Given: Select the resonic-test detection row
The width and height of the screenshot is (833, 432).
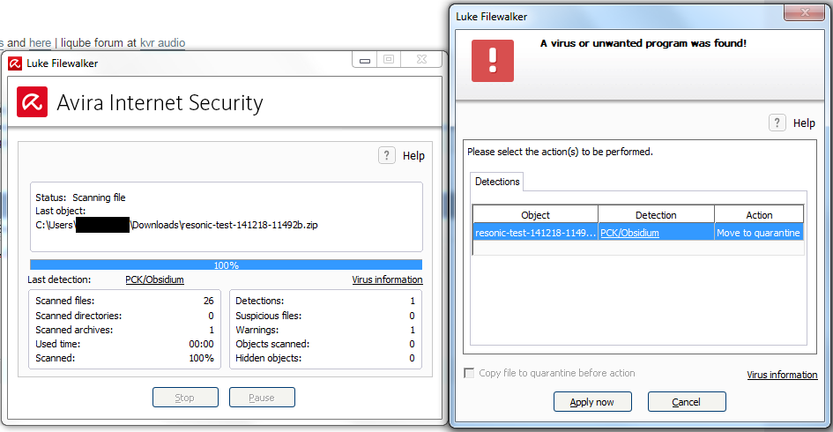Looking at the screenshot, I should (535, 233).
